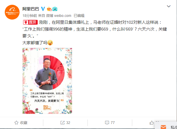
Task: Open the 18分钟前 timestamp link
Action: tap(30, 16)
